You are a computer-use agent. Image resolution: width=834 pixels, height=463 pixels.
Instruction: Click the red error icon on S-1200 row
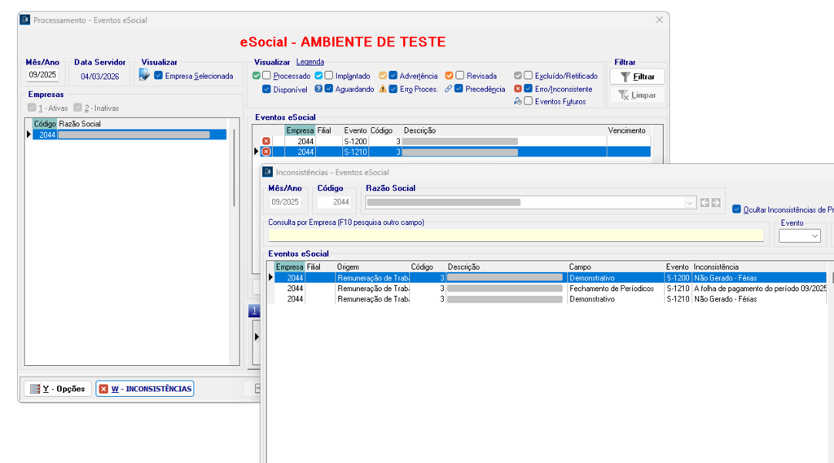coord(266,141)
